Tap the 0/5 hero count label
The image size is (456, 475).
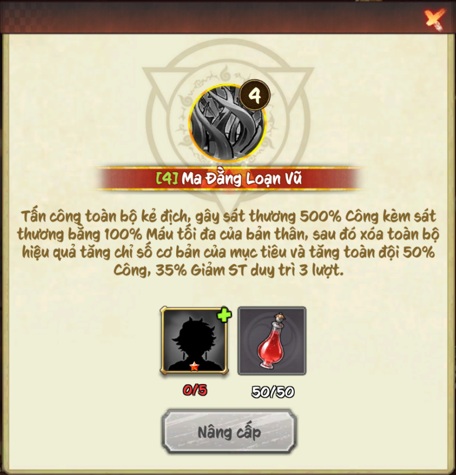click(x=195, y=390)
